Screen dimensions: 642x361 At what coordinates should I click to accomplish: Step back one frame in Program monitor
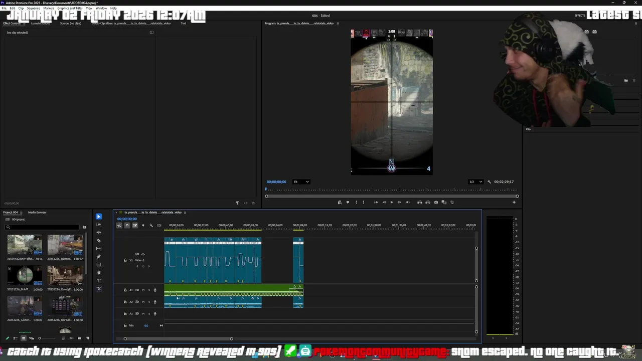pyautogui.click(x=384, y=202)
